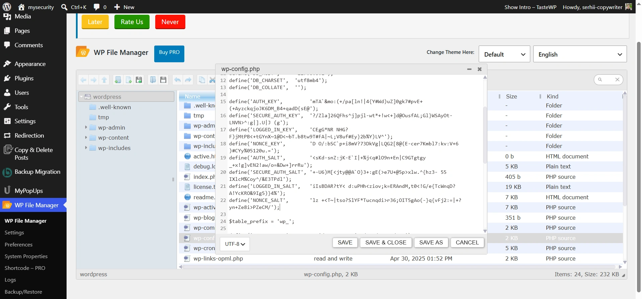The height and width of the screenshot is (299, 642).
Task: Create a new folder using the toolbar icon
Action: (x=118, y=80)
